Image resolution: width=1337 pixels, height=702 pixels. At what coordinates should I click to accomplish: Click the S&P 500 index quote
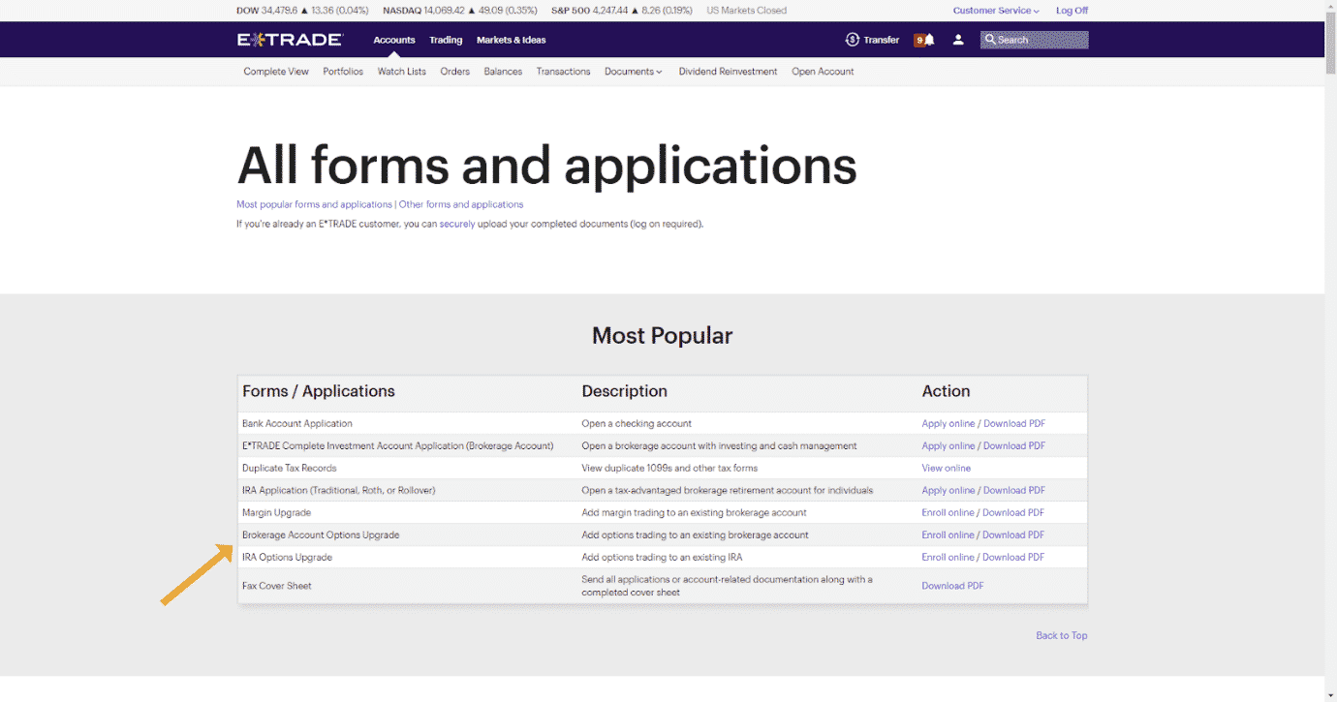coord(620,11)
